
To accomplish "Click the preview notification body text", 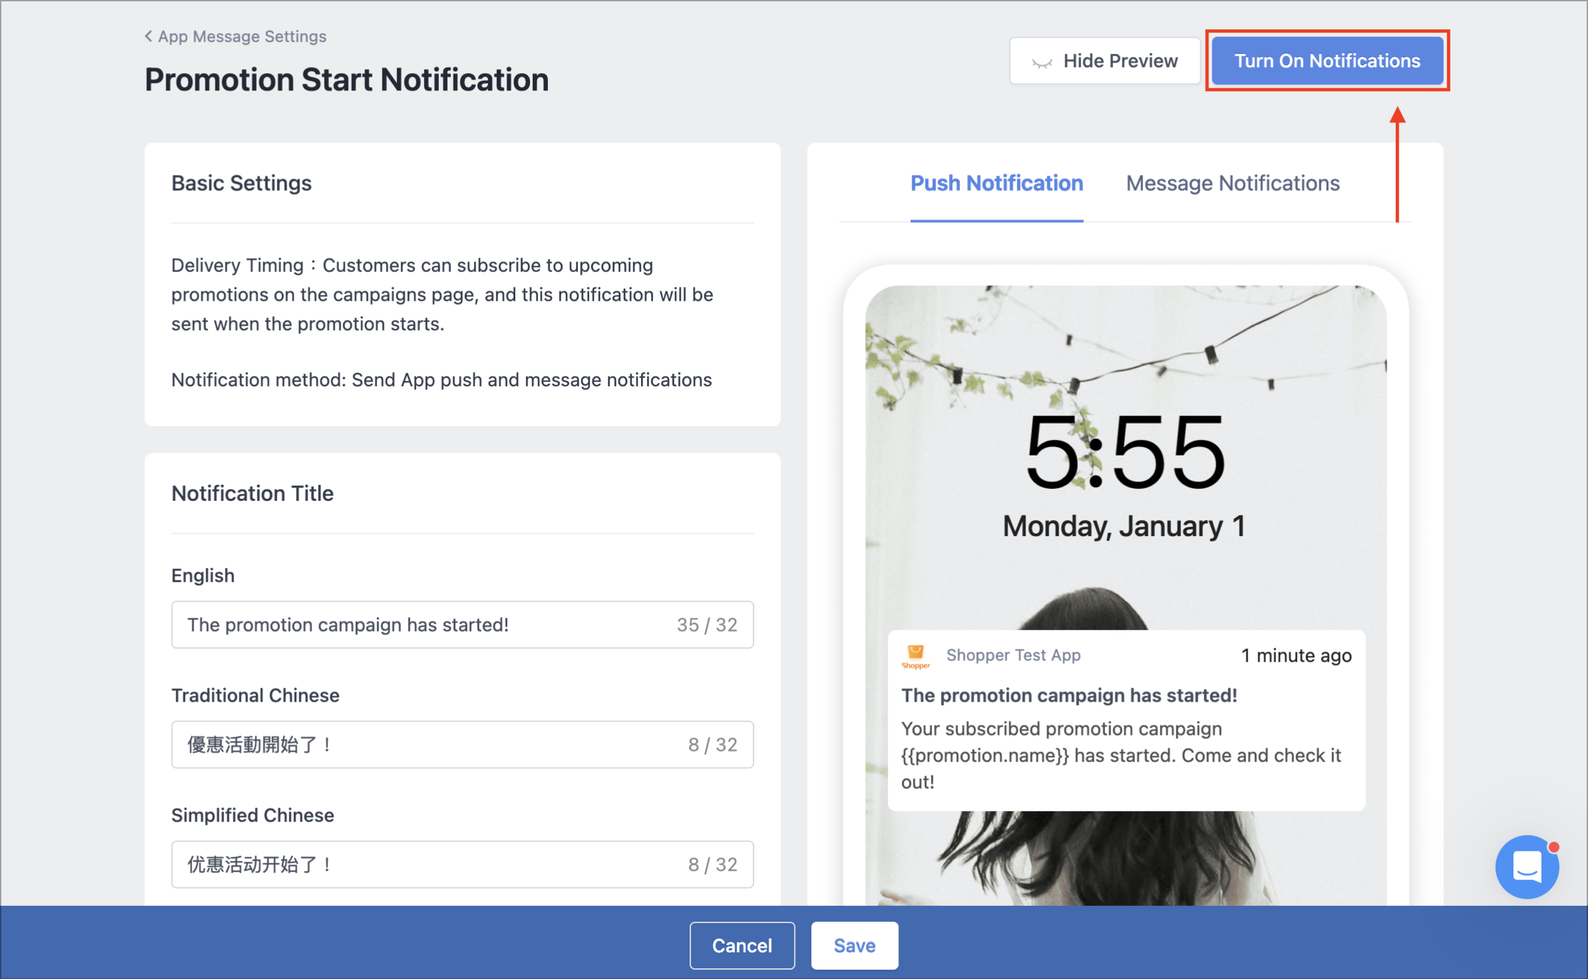I will pos(1121,755).
